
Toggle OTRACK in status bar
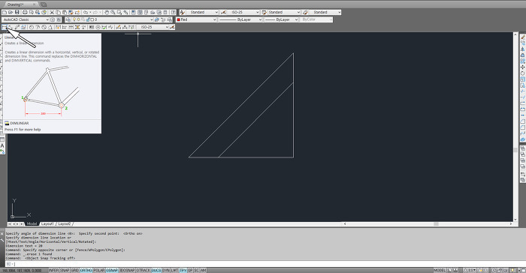(x=144, y=270)
